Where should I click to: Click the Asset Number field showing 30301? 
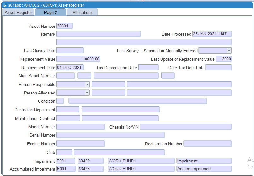(x=64, y=26)
